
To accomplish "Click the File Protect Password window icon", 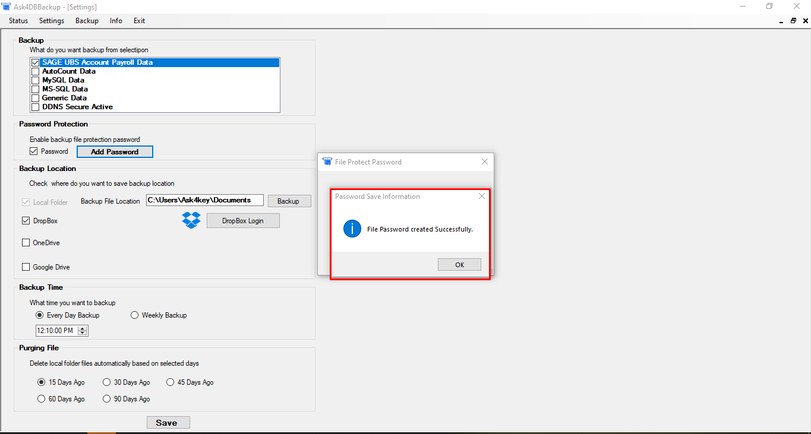I will [327, 161].
